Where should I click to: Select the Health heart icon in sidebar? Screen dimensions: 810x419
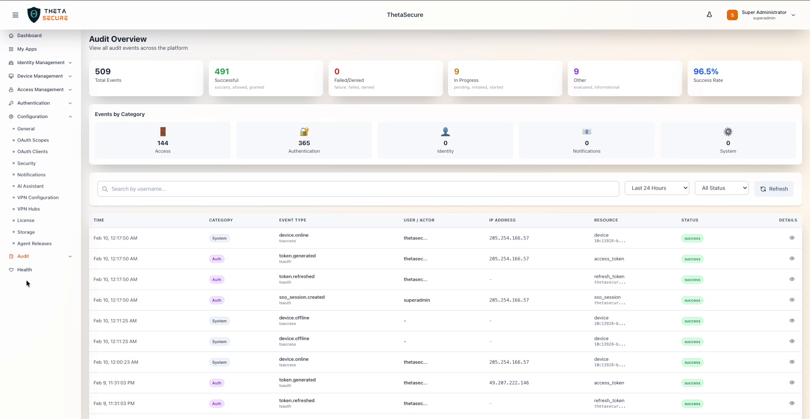coord(11,270)
